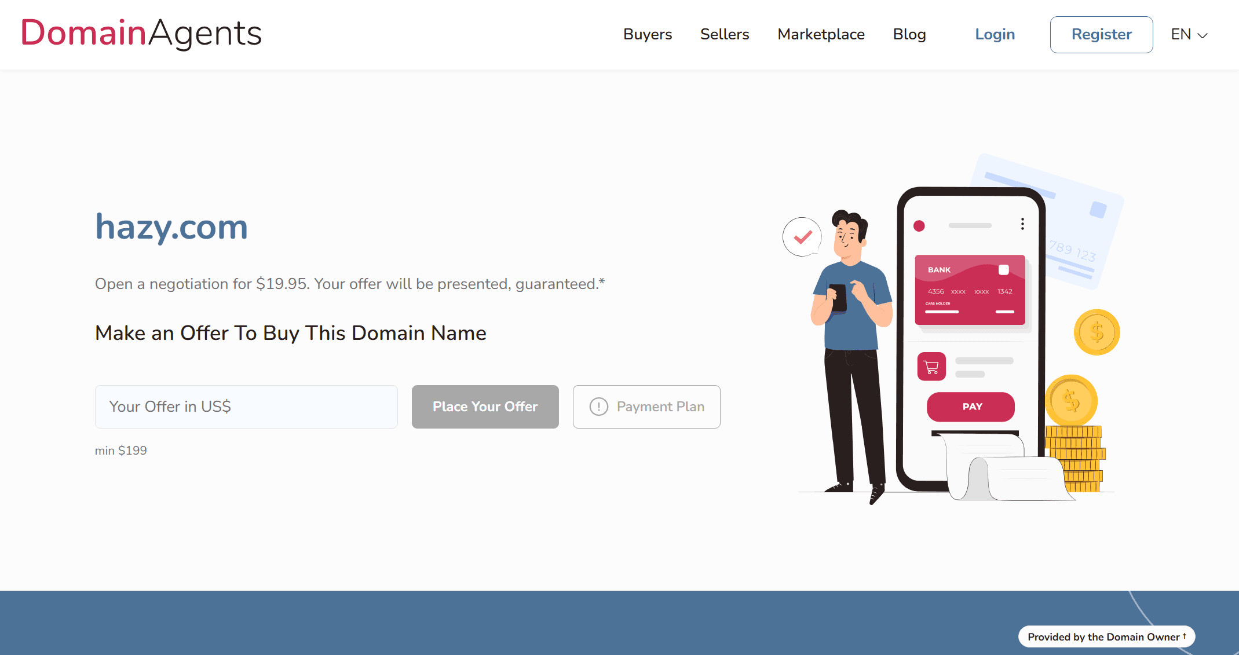
Task: Click the red PAY button in illustration
Action: pos(971,407)
